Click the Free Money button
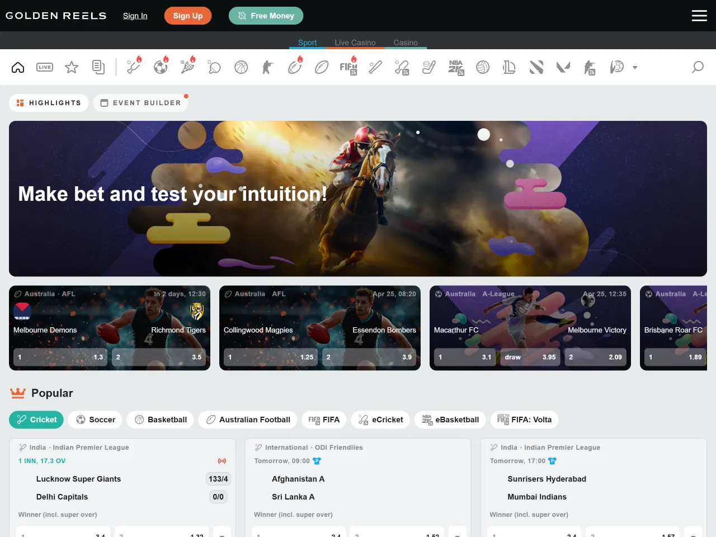The height and width of the screenshot is (537, 716). click(x=266, y=16)
